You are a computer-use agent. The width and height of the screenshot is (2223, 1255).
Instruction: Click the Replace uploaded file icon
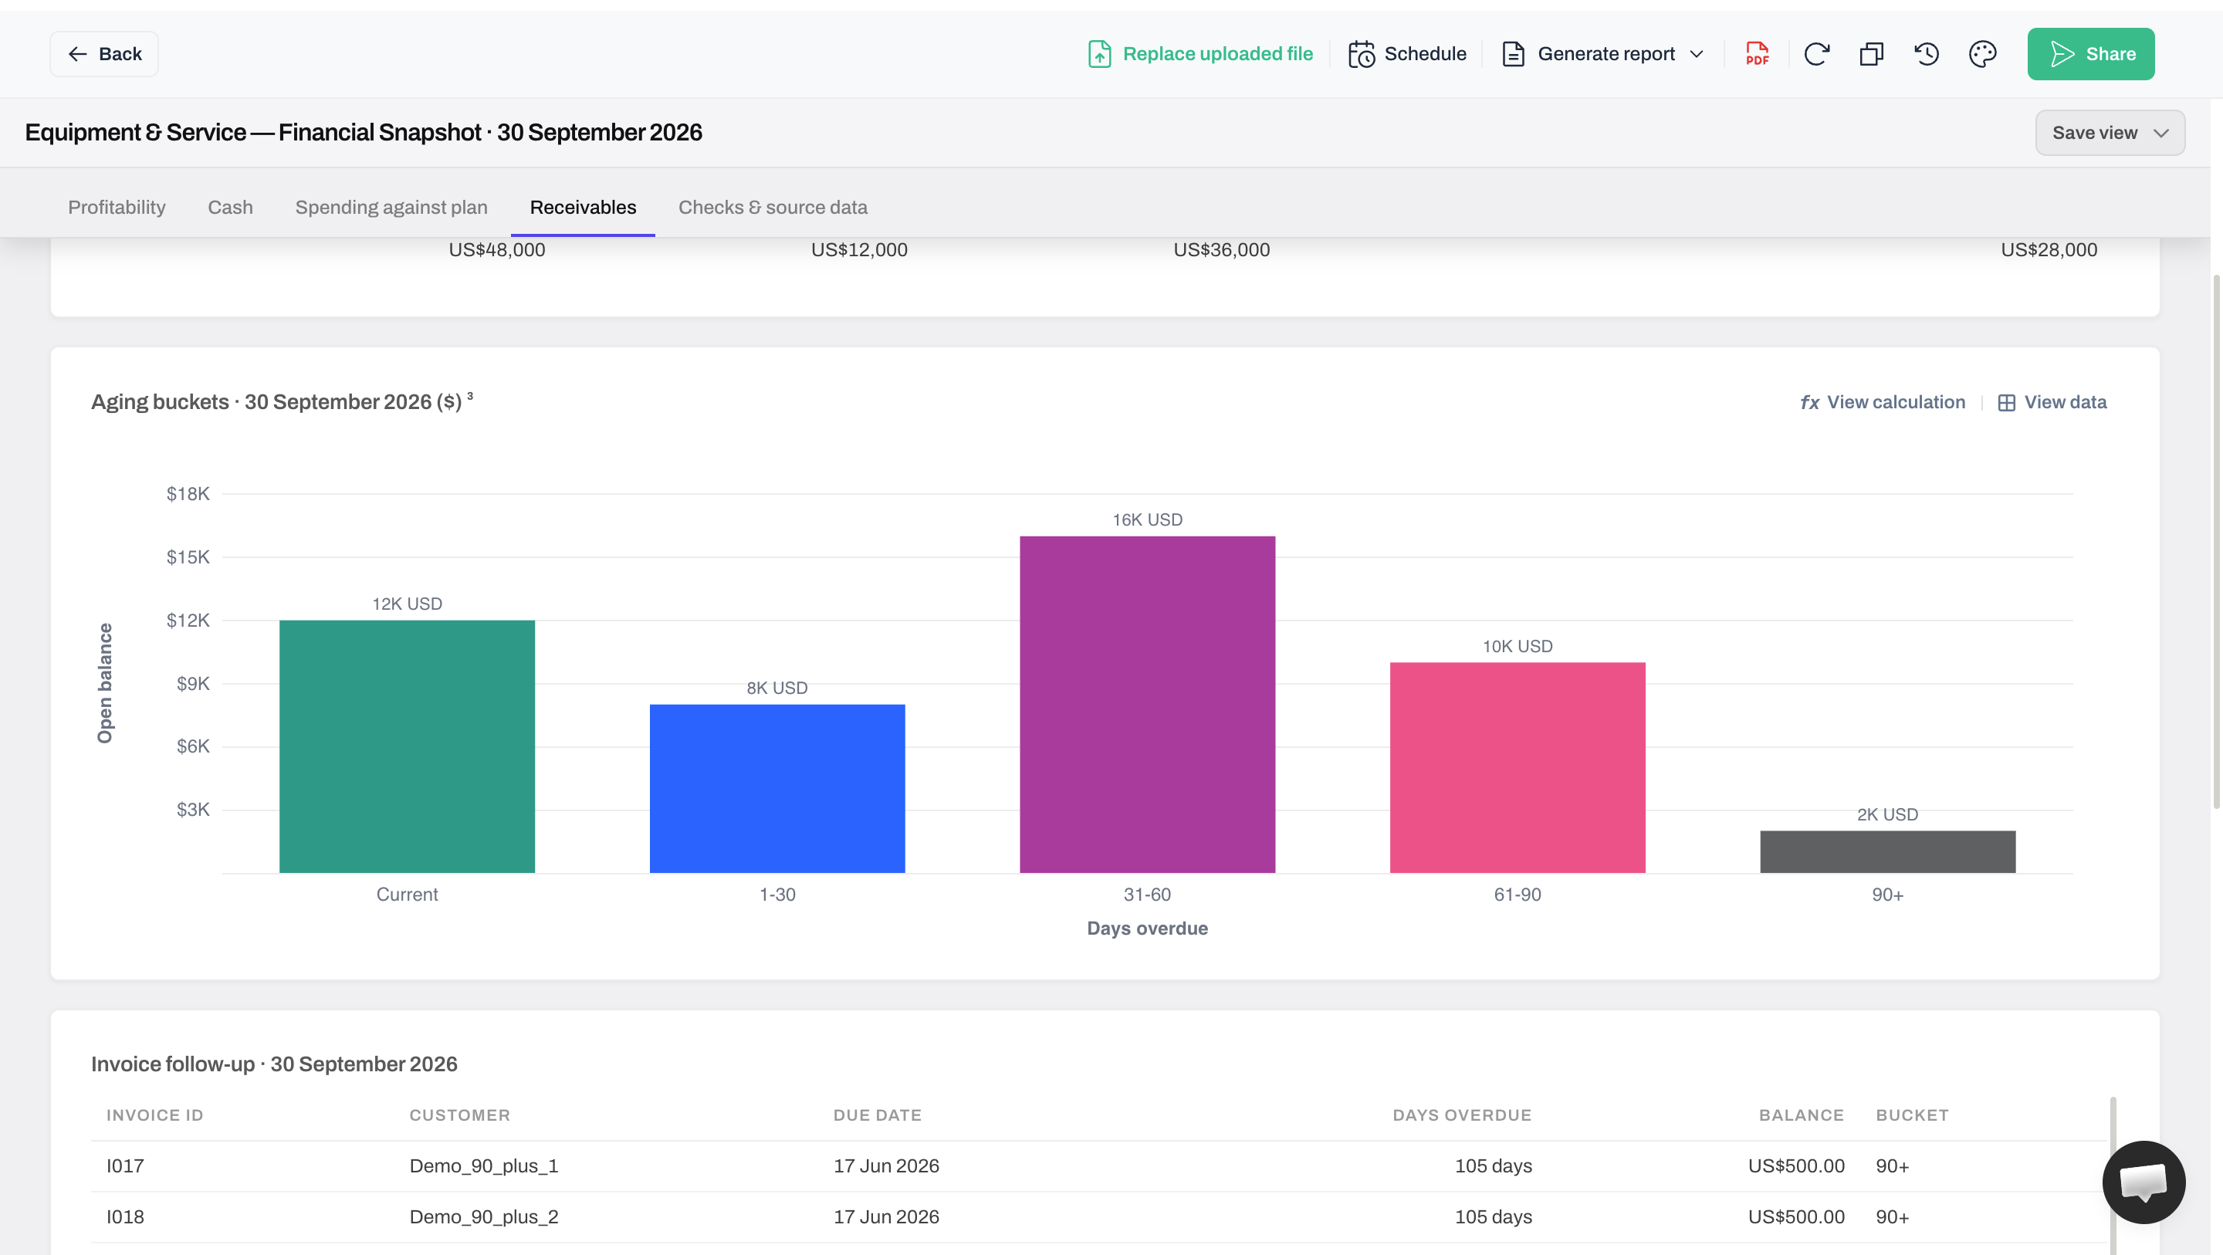point(1099,53)
